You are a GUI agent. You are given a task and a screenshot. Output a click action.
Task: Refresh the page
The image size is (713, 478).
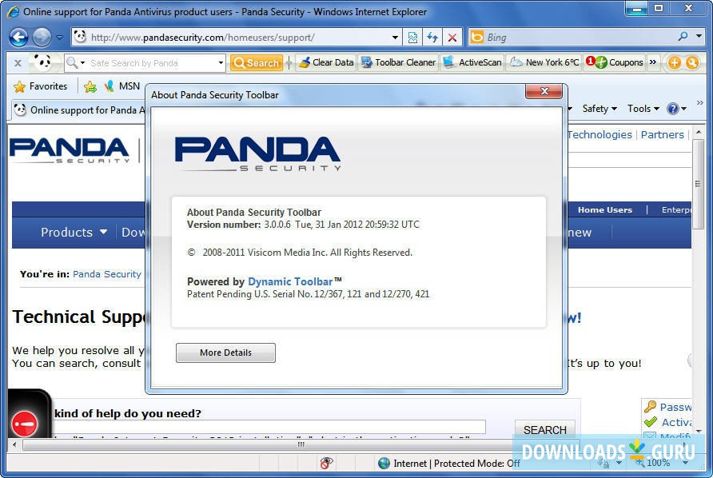[432, 37]
